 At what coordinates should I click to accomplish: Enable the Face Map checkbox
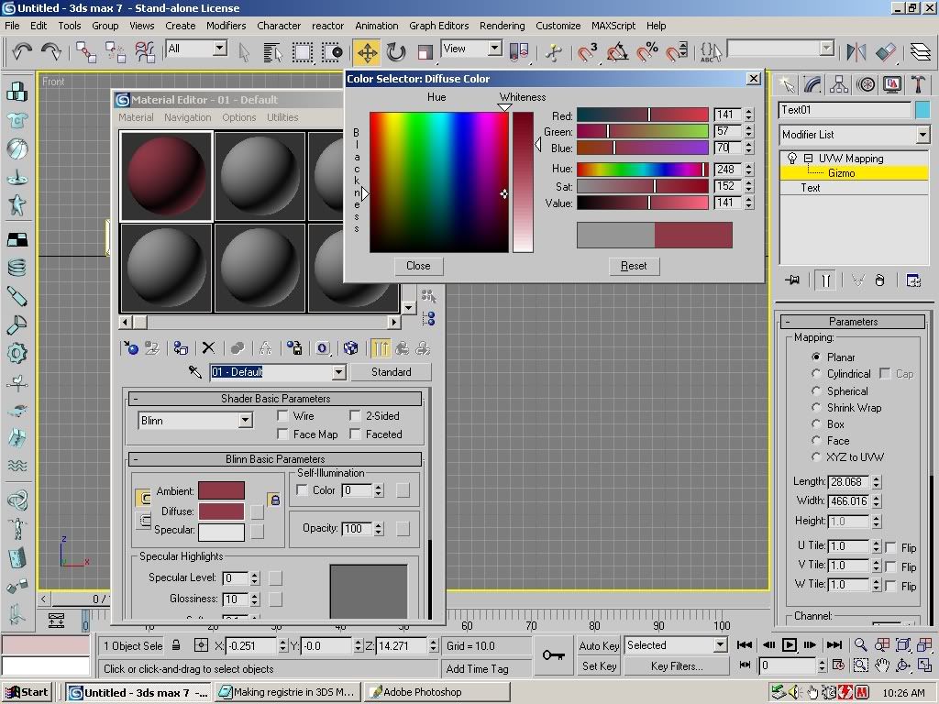282,434
